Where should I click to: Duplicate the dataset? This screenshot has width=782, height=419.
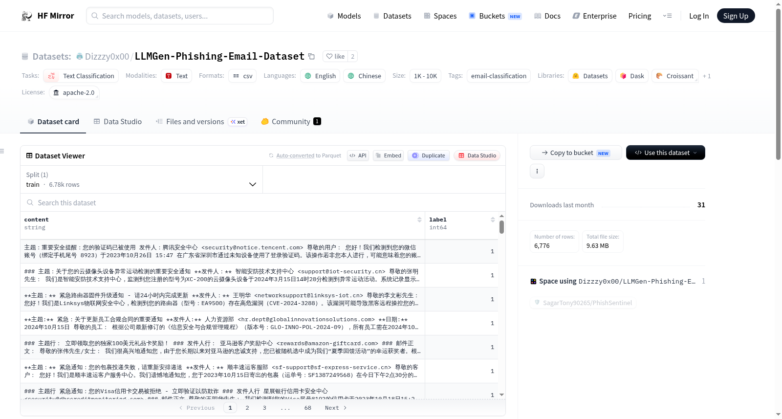tap(429, 155)
